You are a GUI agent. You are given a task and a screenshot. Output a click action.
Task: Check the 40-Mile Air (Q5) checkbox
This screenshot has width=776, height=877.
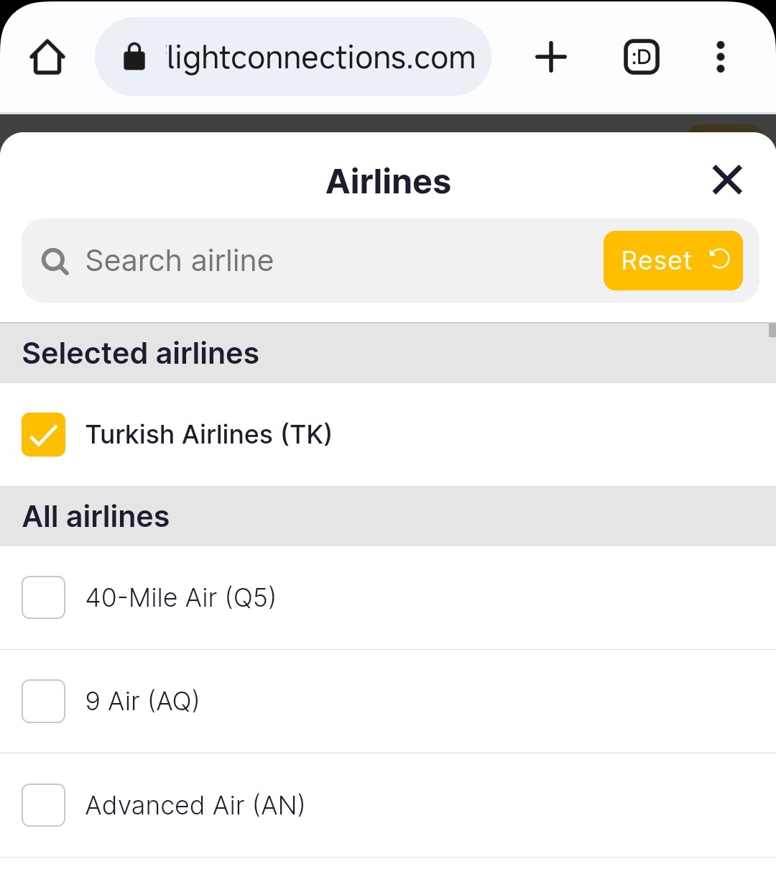44,597
